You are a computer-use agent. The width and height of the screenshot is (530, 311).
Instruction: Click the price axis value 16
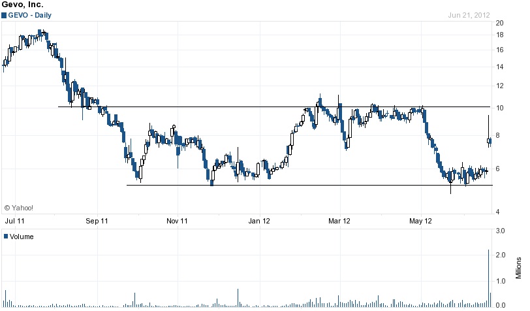499,50
